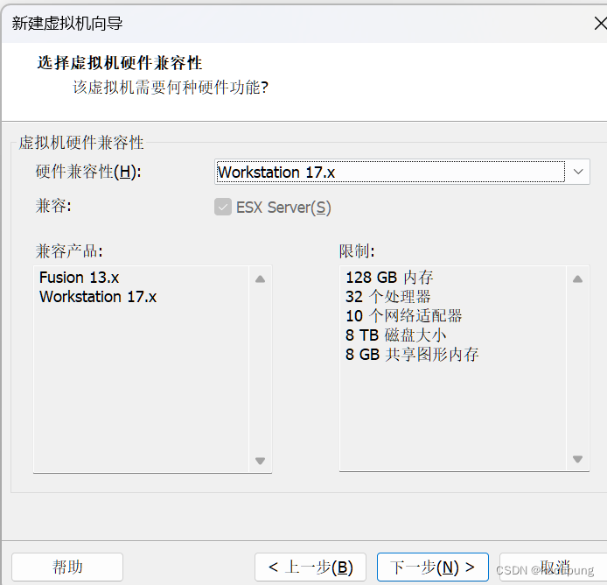Click the limitations list scroll up arrow
The image size is (607, 585).
coord(577,279)
